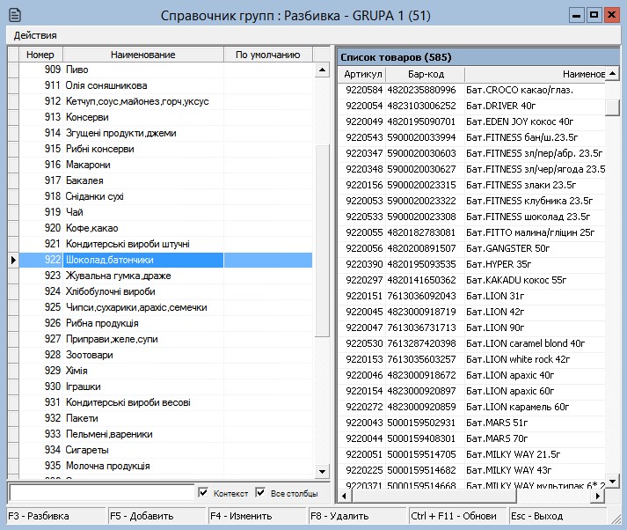Click the Бар-код column header
627x530 pixels.
coord(424,75)
